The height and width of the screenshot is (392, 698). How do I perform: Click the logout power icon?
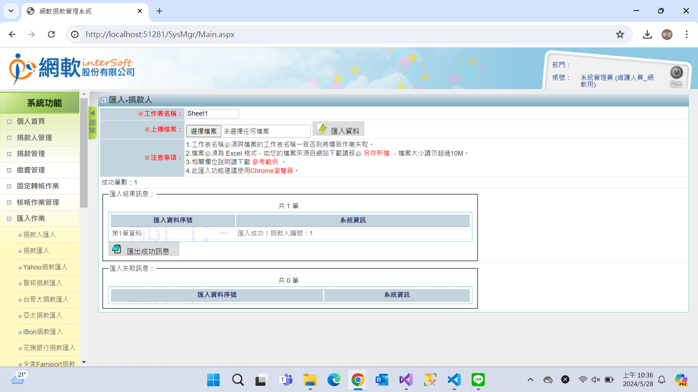pyautogui.click(x=676, y=73)
